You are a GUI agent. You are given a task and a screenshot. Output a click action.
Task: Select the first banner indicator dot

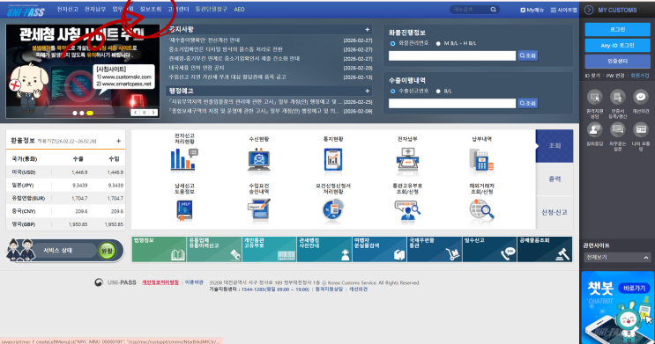[x=75, y=113]
